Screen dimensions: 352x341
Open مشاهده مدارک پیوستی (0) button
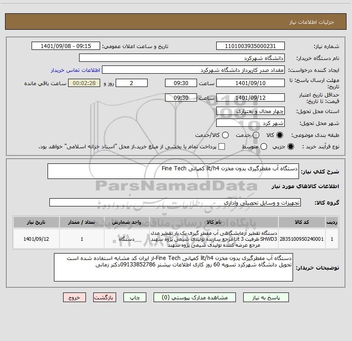[x=195, y=298]
